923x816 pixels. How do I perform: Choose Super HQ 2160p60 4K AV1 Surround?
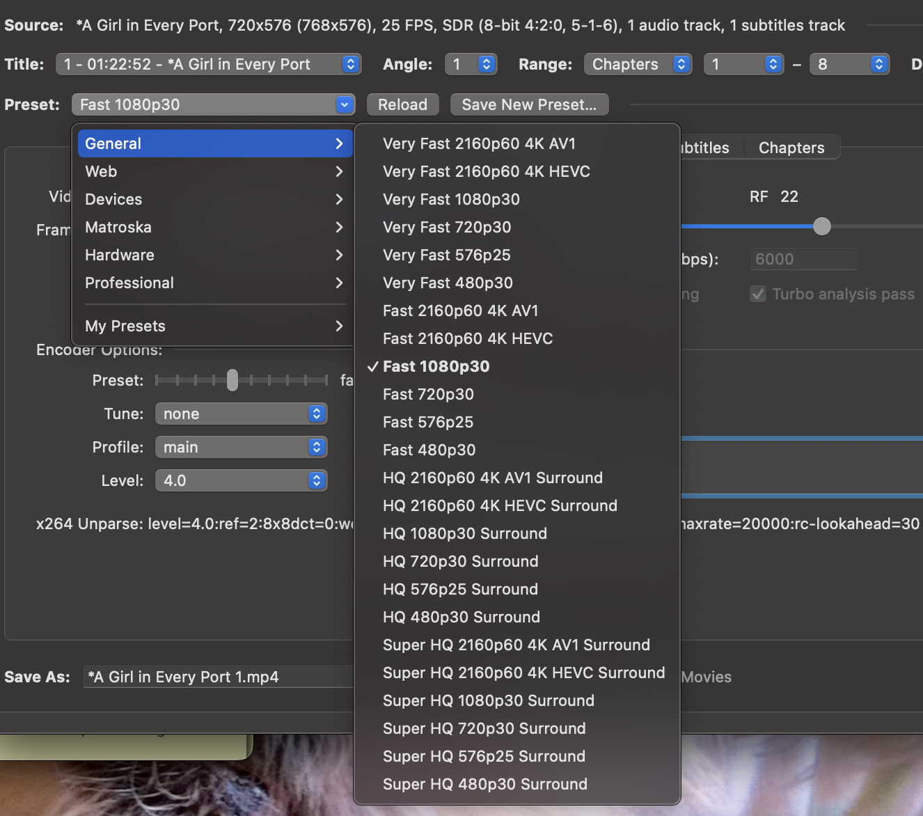click(x=517, y=645)
